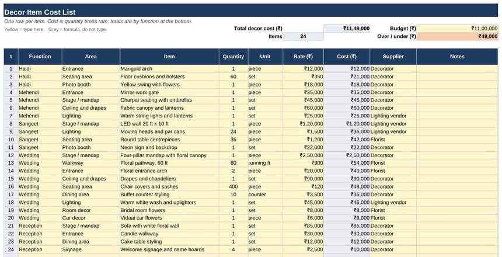502x257 pixels.
Task: Click the Car decor area cell
Action: (x=91, y=218)
